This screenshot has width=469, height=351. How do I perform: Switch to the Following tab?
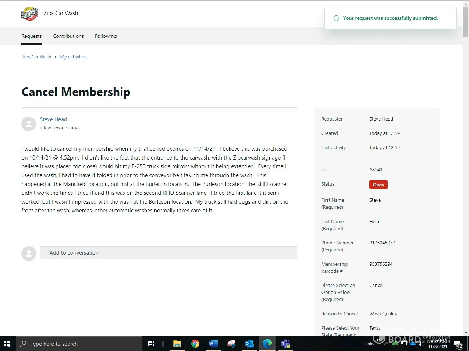pos(106,36)
